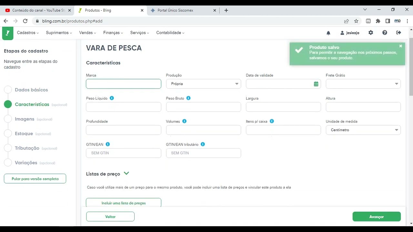Click the Altura input field
The height and width of the screenshot is (232, 413).
point(363,107)
